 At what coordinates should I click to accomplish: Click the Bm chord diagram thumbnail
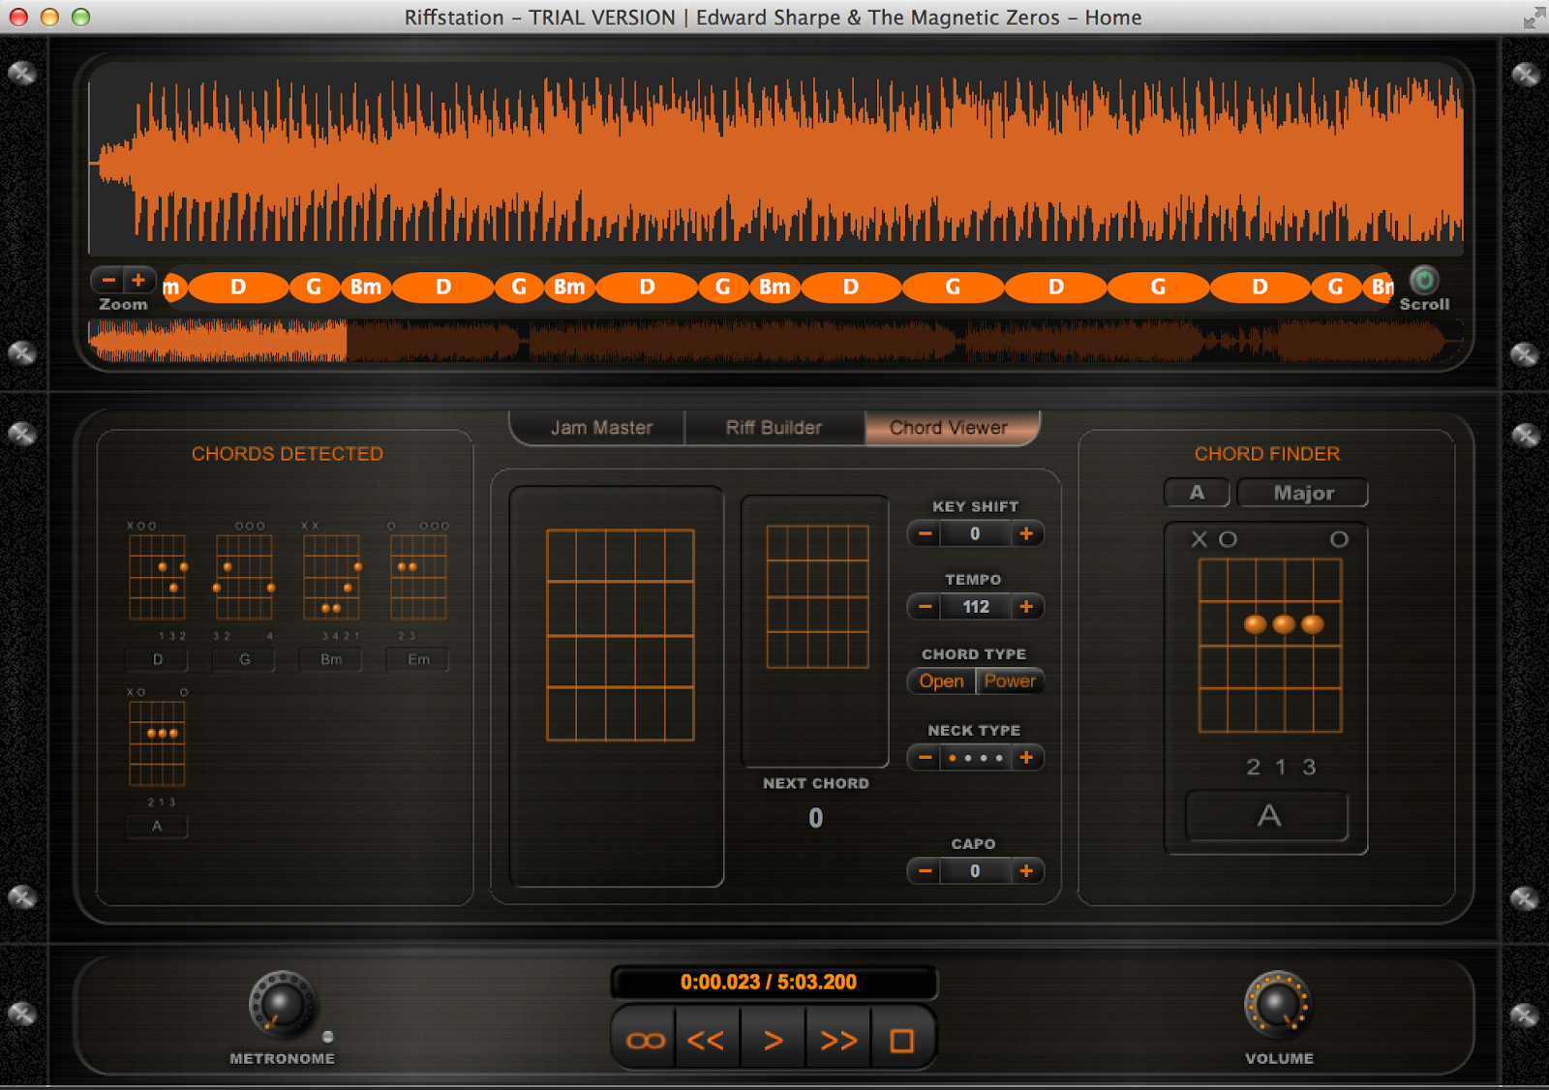[331, 578]
